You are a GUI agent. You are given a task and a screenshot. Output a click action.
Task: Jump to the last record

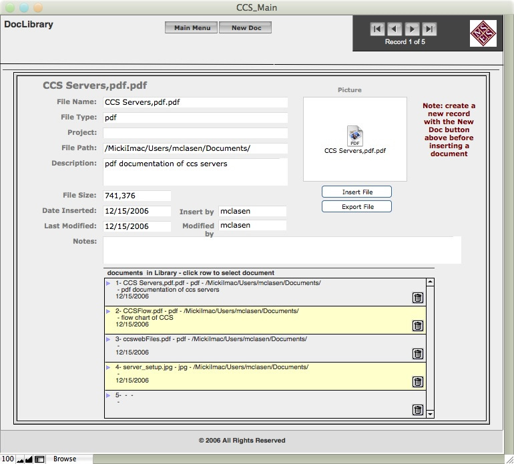(x=429, y=29)
